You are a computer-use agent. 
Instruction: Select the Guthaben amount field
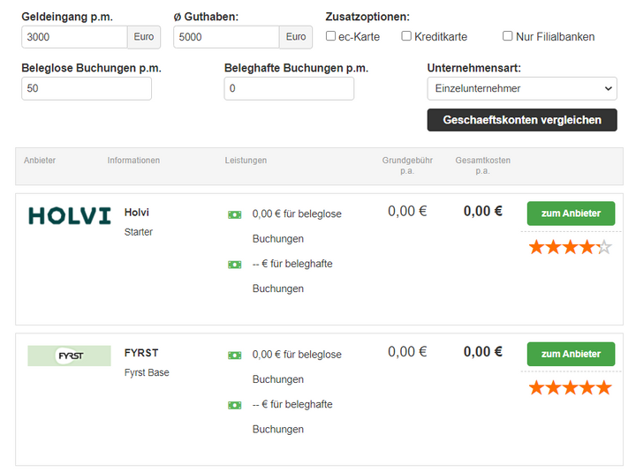227,37
